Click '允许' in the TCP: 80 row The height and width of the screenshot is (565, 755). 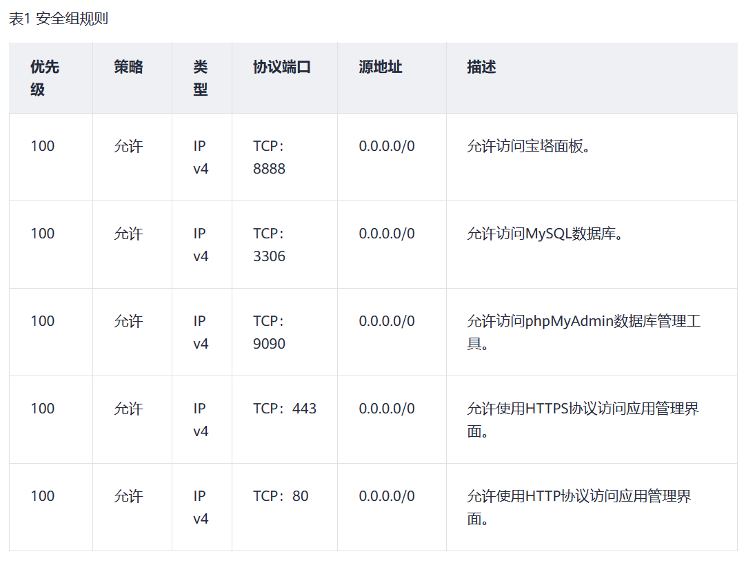coord(128,497)
